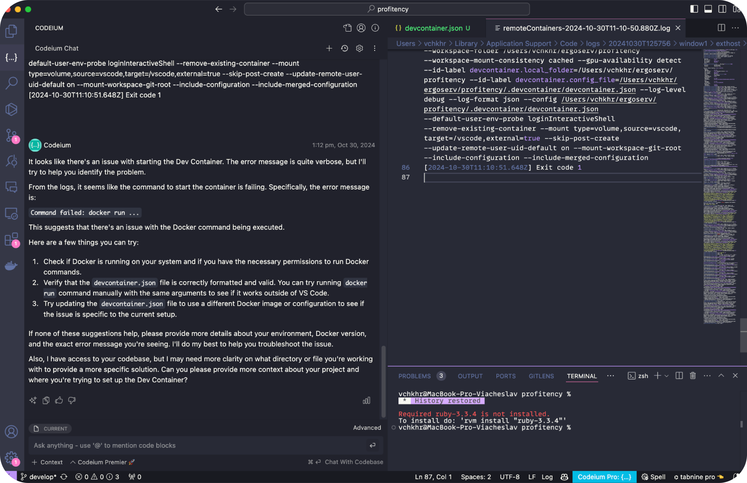Open new terminal launch profile dropdown arrow
The height and width of the screenshot is (483, 747).
coord(667,376)
